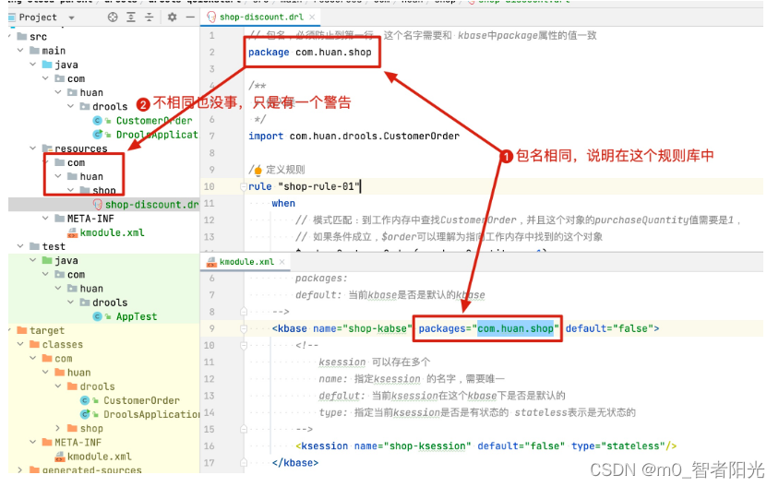Image resolution: width=779 pixels, height=487 pixels.
Task: Click the Expand All toolbar icon
Action: 131,18
